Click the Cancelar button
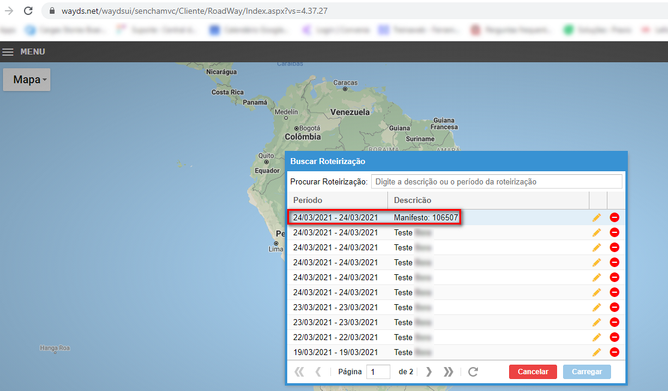Viewport: 668px width, 391px height. pyautogui.click(x=533, y=372)
